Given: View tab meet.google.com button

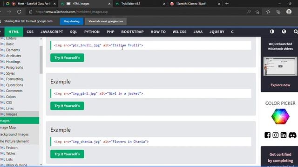Looking at the screenshot, I should pos(106,21).
